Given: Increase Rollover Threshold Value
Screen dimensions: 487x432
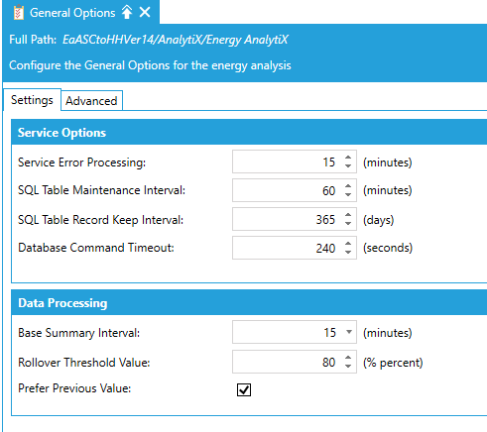Looking at the screenshot, I should pos(348,358).
